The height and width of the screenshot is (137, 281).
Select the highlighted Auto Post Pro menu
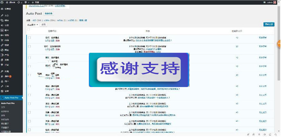[x=11, y=98]
